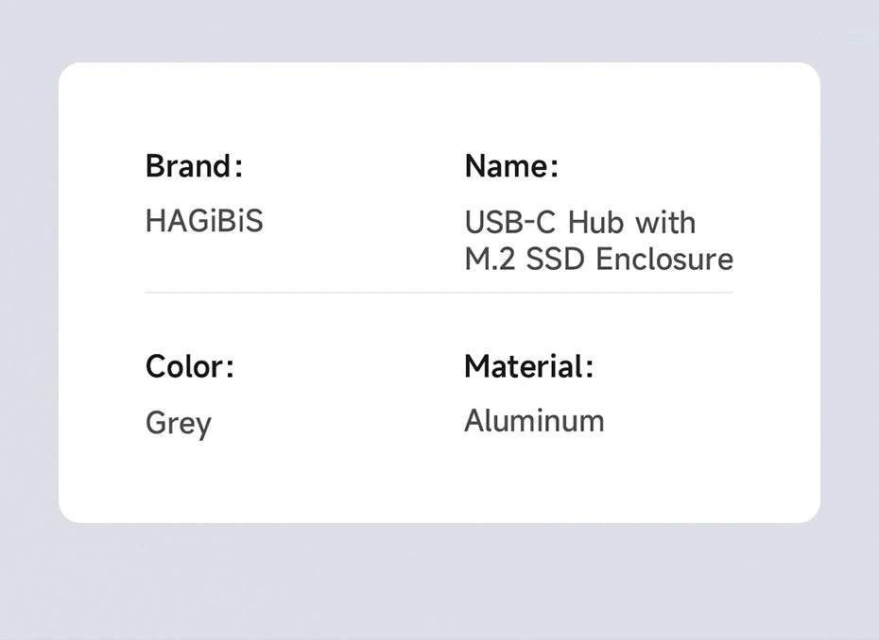Click the colon after Color
Image resolution: width=879 pixels, height=640 pixels.
(x=229, y=368)
